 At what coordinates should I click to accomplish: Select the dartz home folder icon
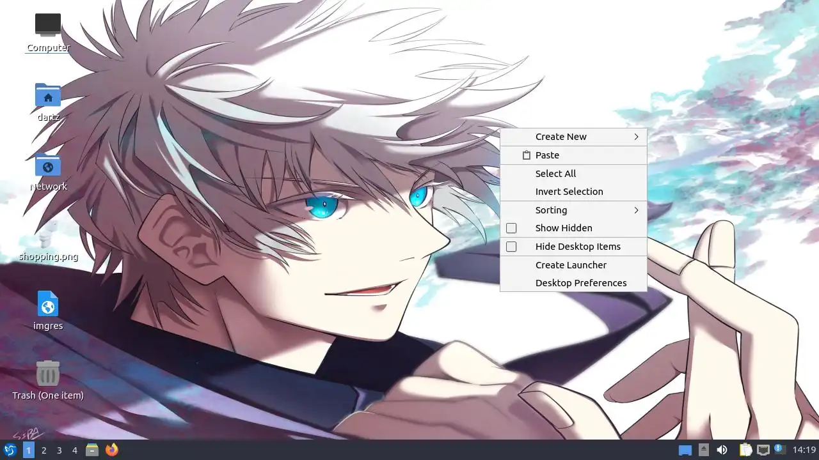point(48,95)
